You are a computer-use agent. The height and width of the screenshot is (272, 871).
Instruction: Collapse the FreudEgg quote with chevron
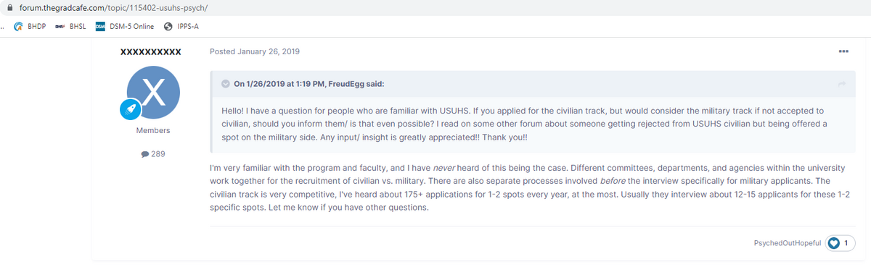click(226, 84)
